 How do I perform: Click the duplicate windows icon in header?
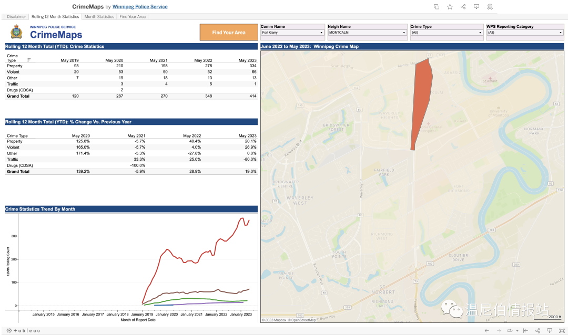click(x=437, y=7)
